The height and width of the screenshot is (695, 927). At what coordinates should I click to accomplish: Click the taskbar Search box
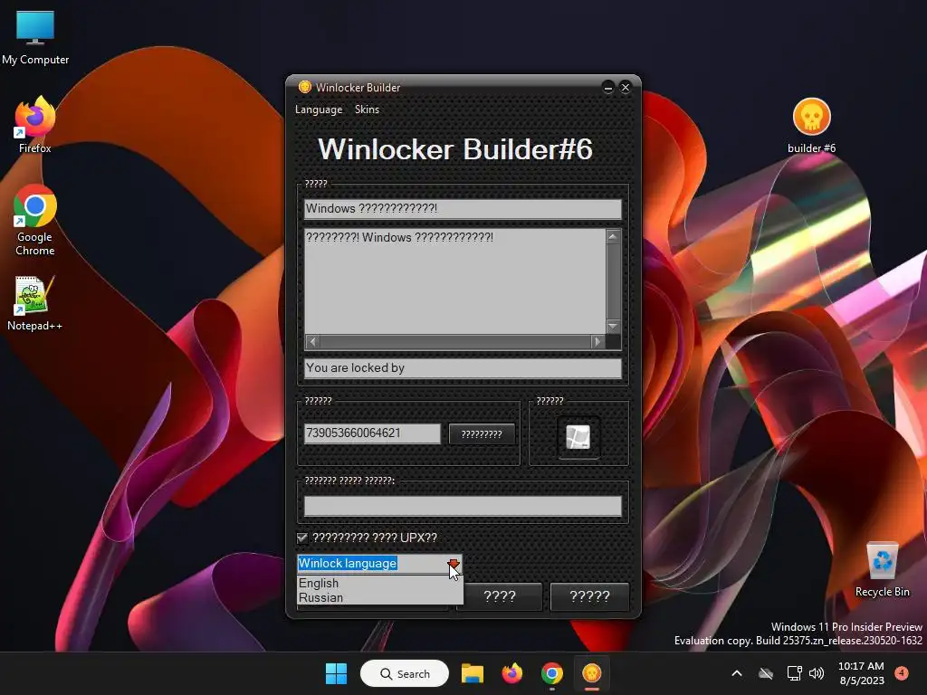tap(405, 673)
